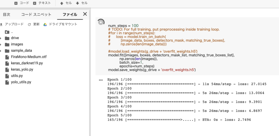Open the images folder
Screen dimensions: 279x136
(x=17, y=44)
